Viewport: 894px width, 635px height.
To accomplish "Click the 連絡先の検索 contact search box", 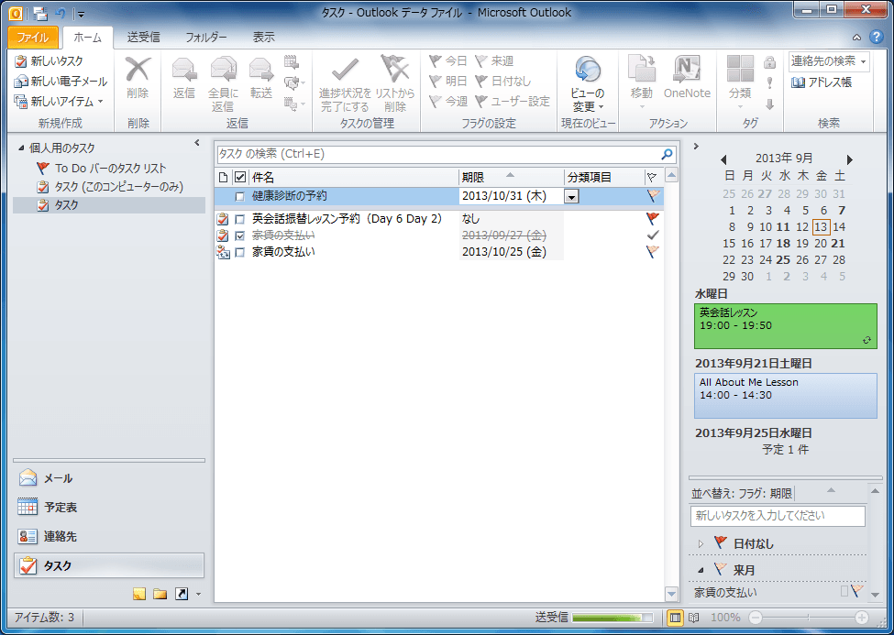I will pyautogui.click(x=829, y=61).
